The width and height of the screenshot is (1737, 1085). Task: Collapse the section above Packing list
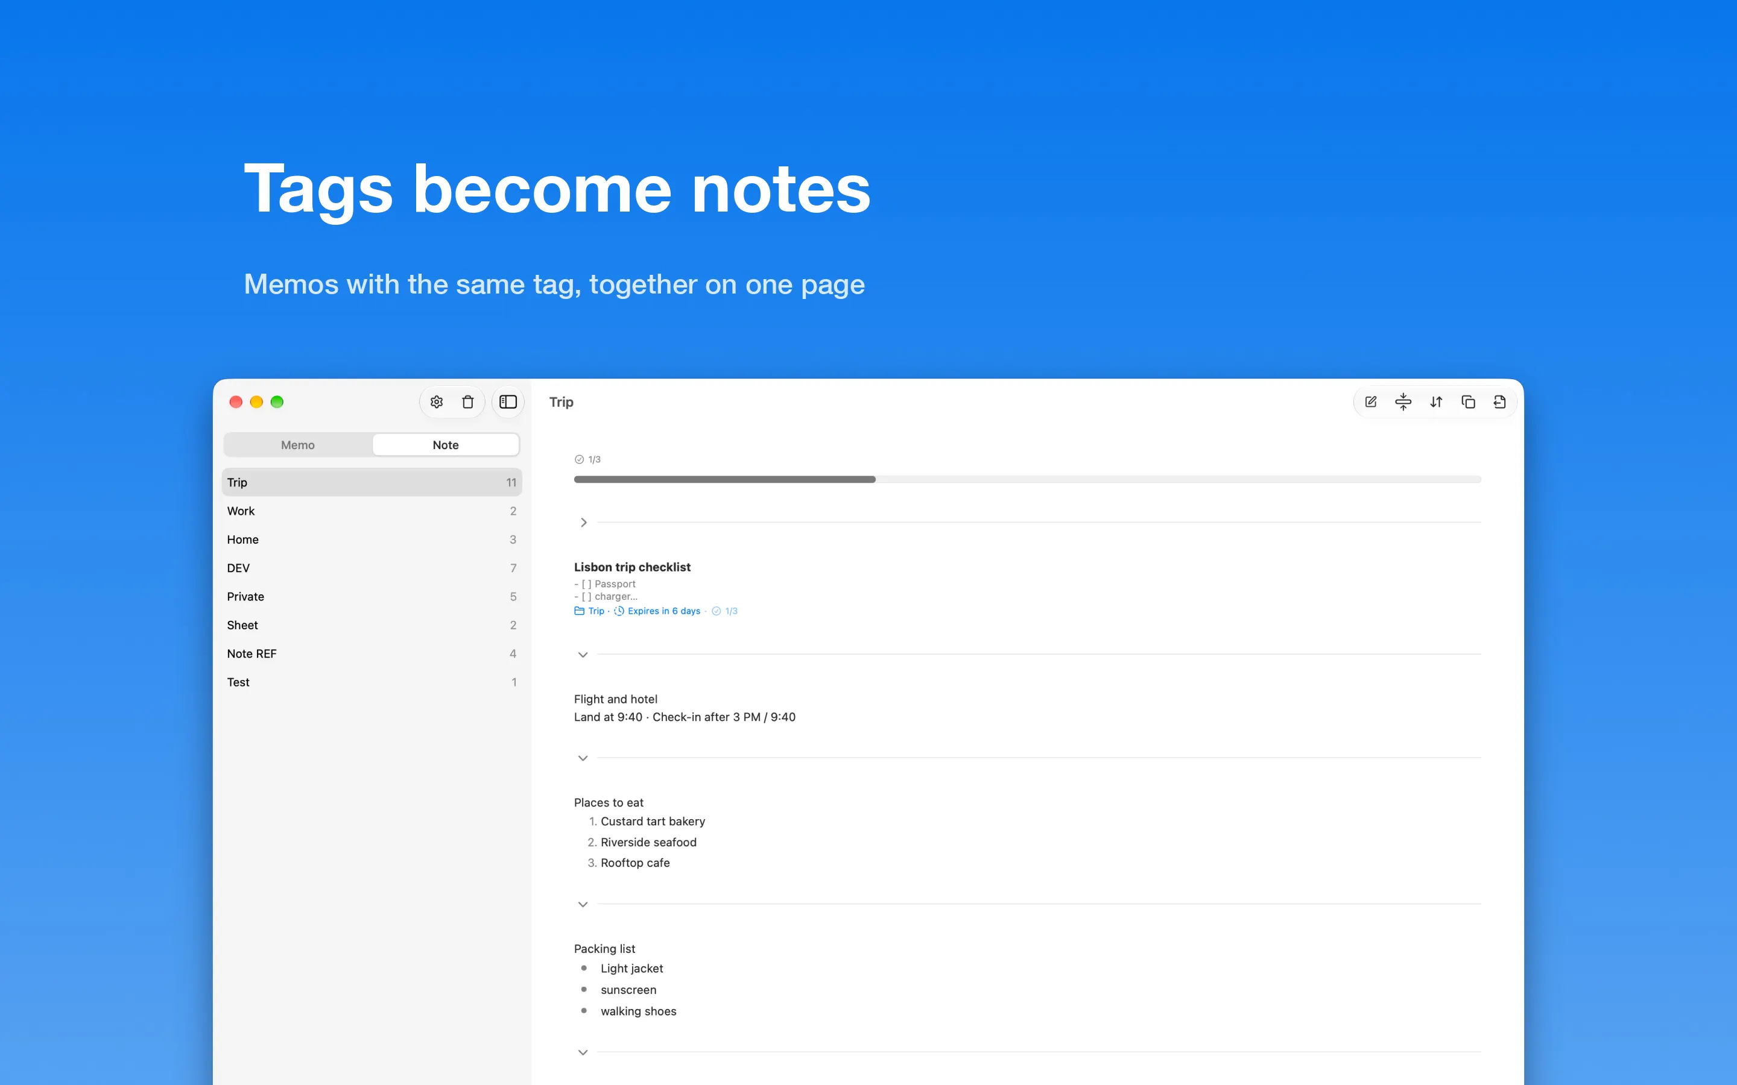[583, 904]
